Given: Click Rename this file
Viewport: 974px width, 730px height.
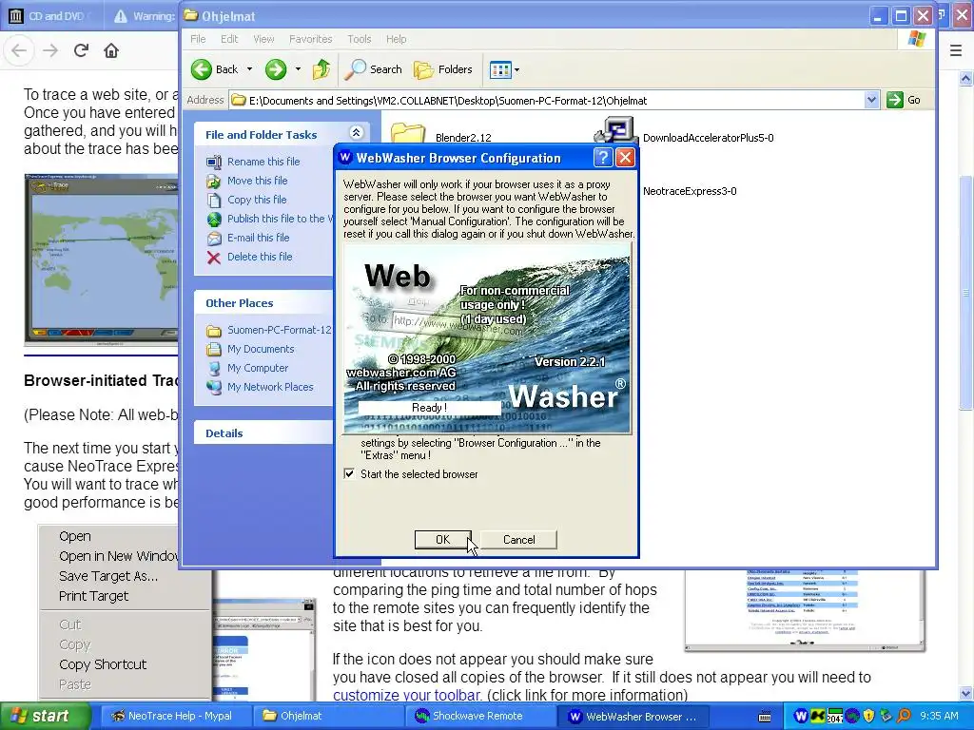Looking at the screenshot, I should (263, 162).
